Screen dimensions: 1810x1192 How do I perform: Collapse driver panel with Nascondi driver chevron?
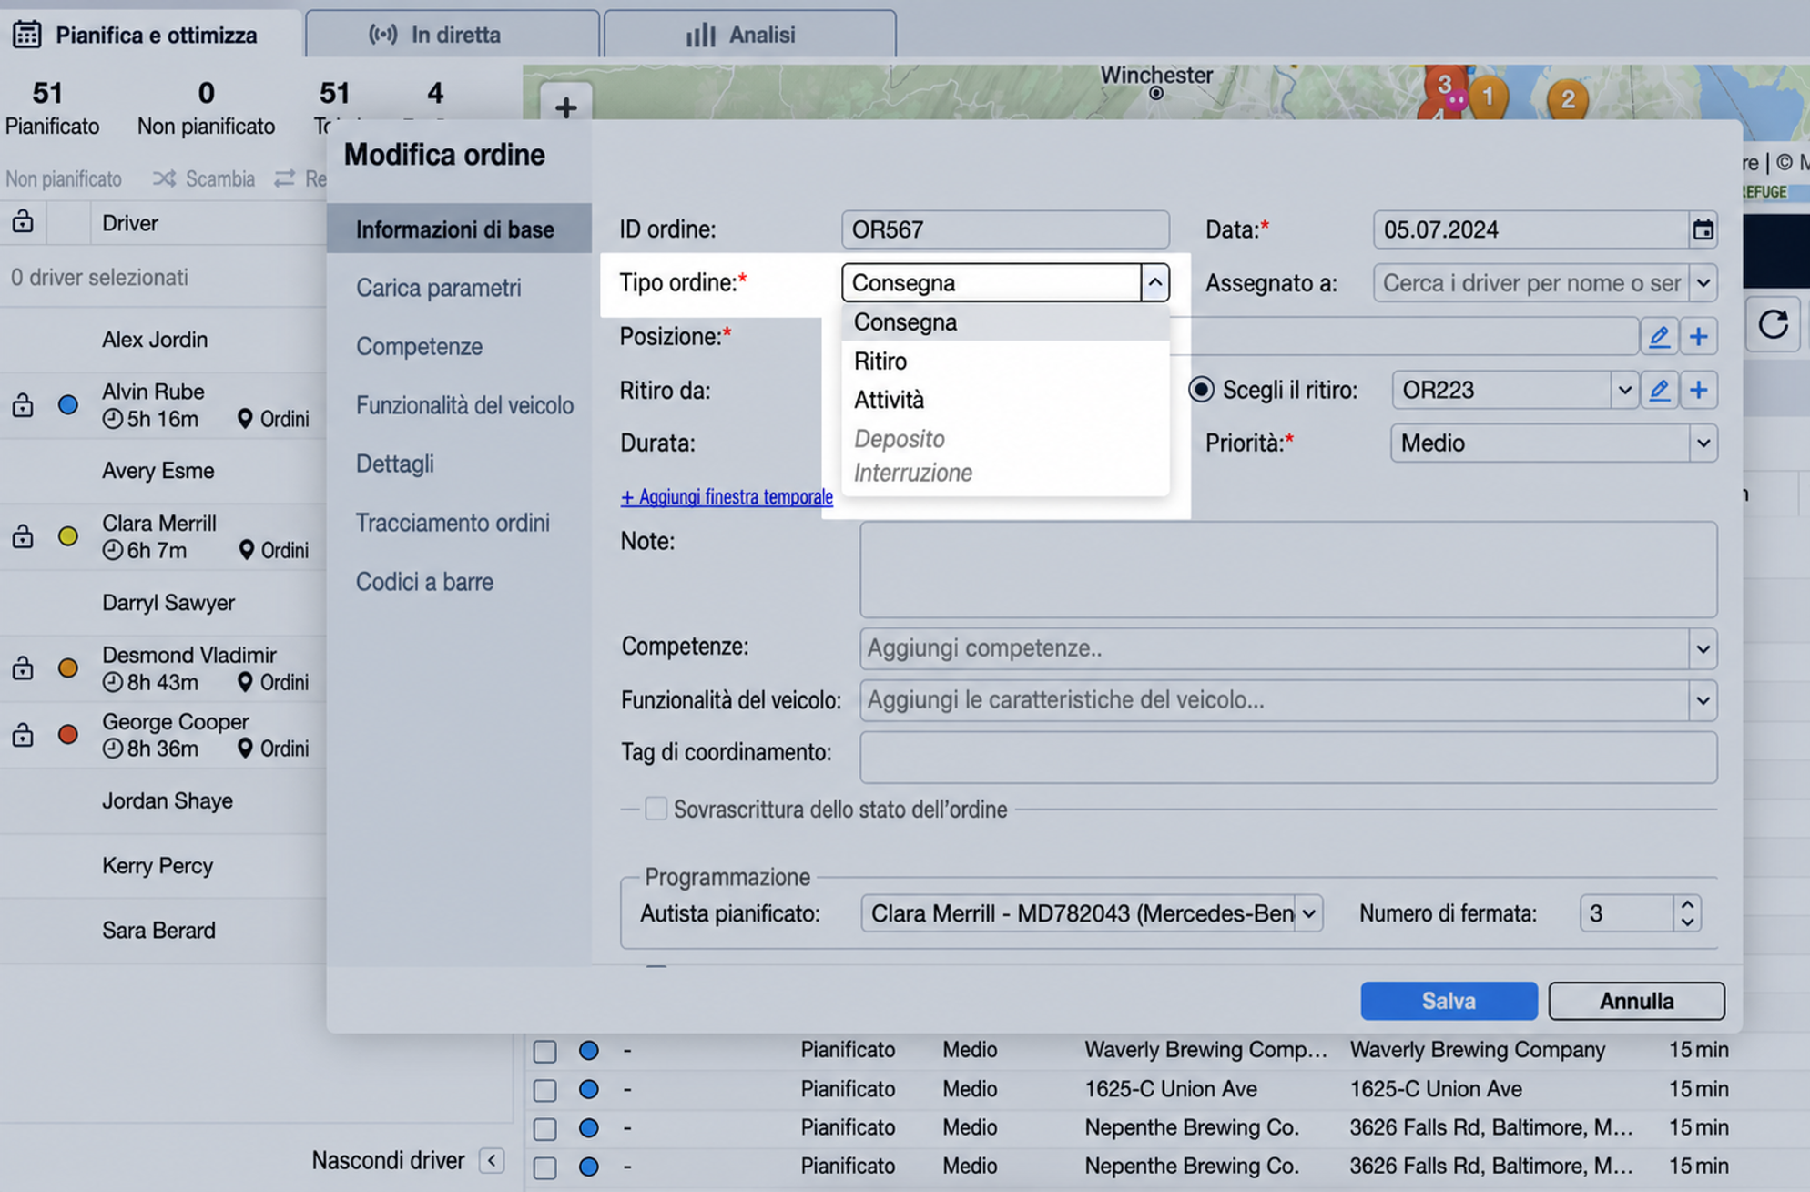click(492, 1160)
